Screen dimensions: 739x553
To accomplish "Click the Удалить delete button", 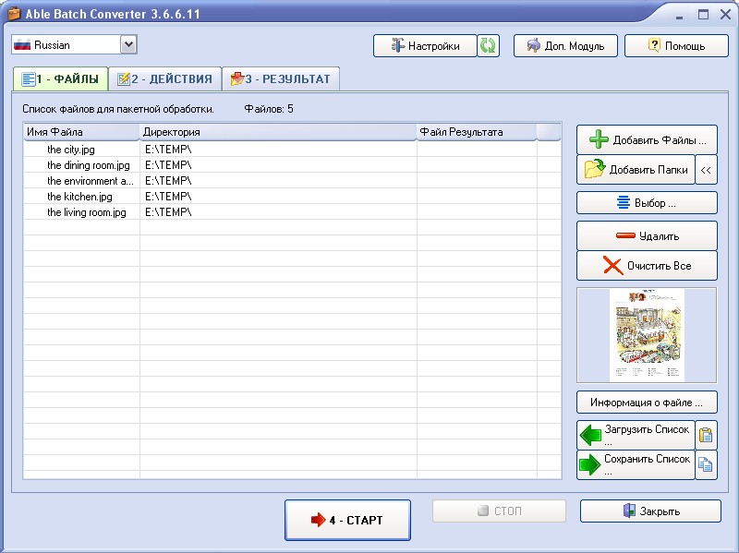I will pyautogui.click(x=647, y=236).
